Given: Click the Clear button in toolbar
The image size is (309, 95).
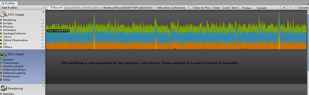Looking at the screenshot, I should click(x=217, y=8).
